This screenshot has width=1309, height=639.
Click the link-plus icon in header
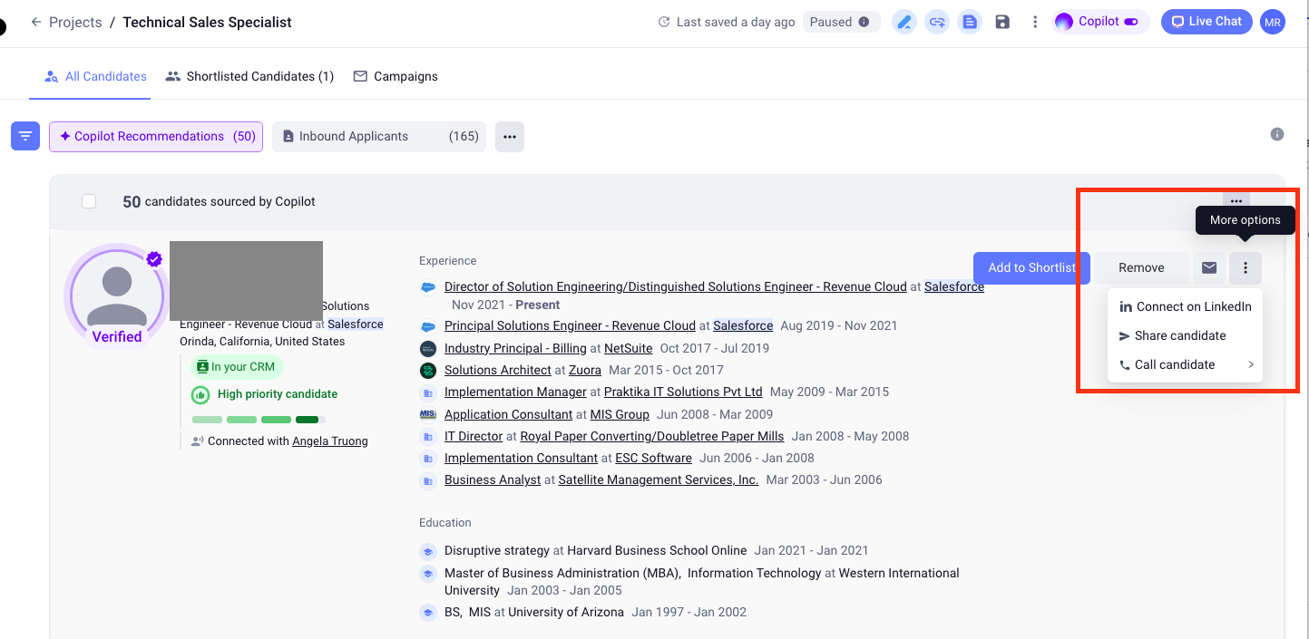pyautogui.click(x=937, y=22)
